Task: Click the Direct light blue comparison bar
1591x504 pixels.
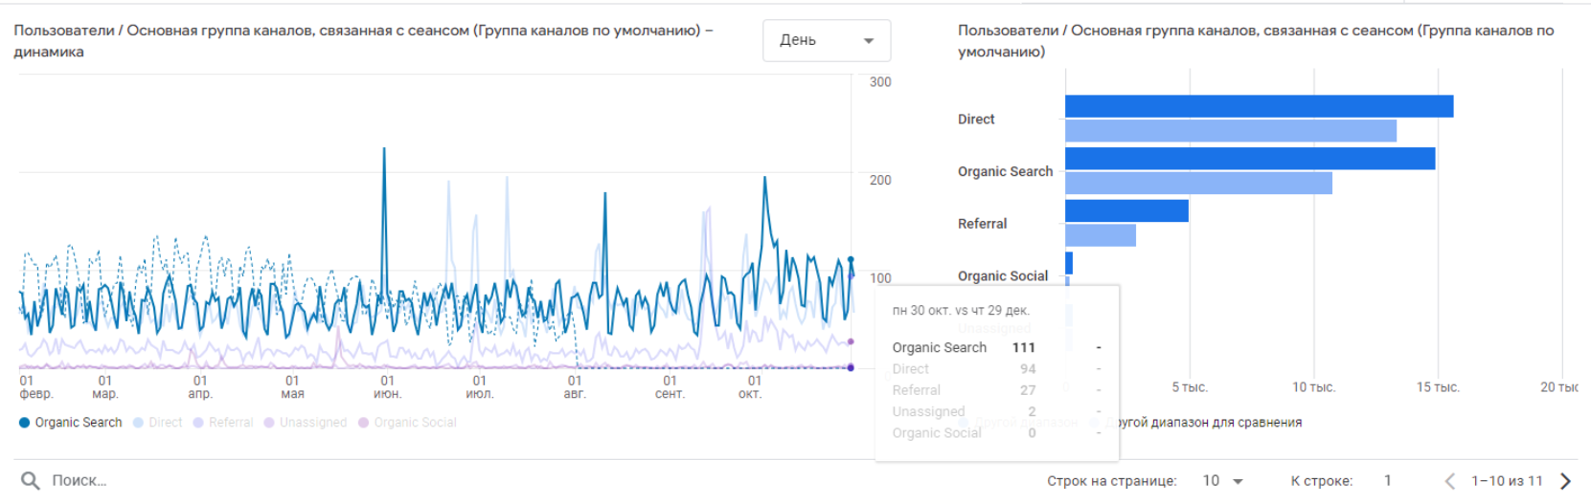Action: (x=1231, y=131)
